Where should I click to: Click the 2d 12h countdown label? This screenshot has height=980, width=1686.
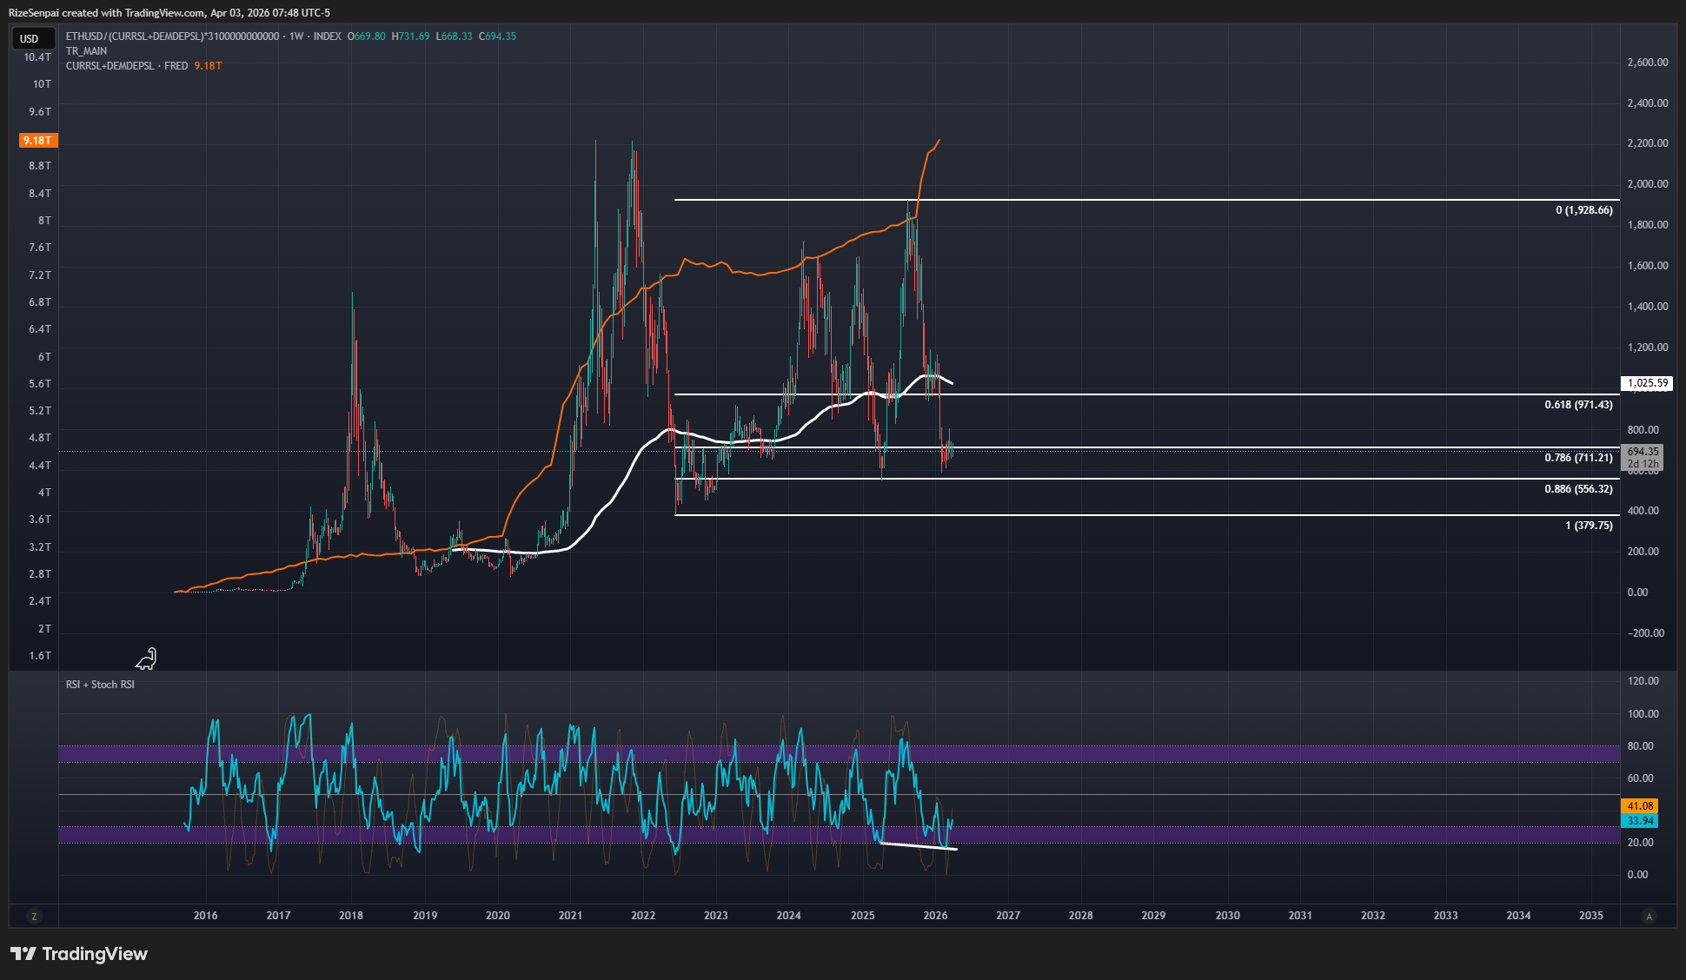point(1643,464)
